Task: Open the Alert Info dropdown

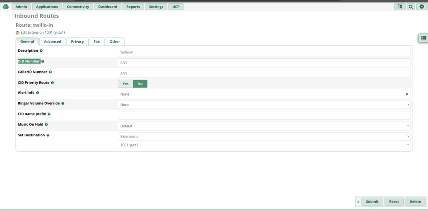Action: pyautogui.click(x=264, y=94)
